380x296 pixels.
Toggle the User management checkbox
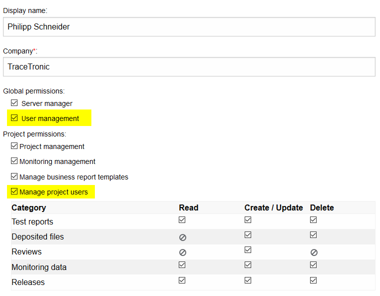(14, 118)
